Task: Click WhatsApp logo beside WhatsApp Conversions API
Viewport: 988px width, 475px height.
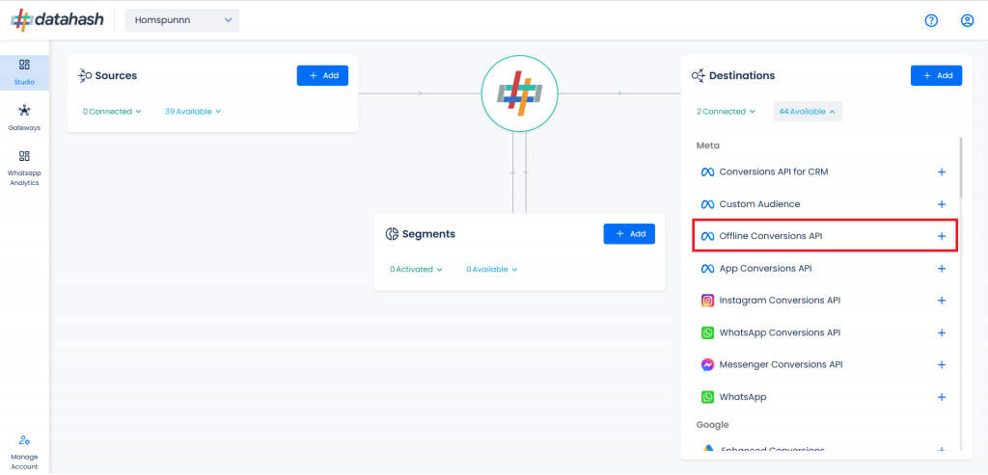Action: (x=707, y=332)
